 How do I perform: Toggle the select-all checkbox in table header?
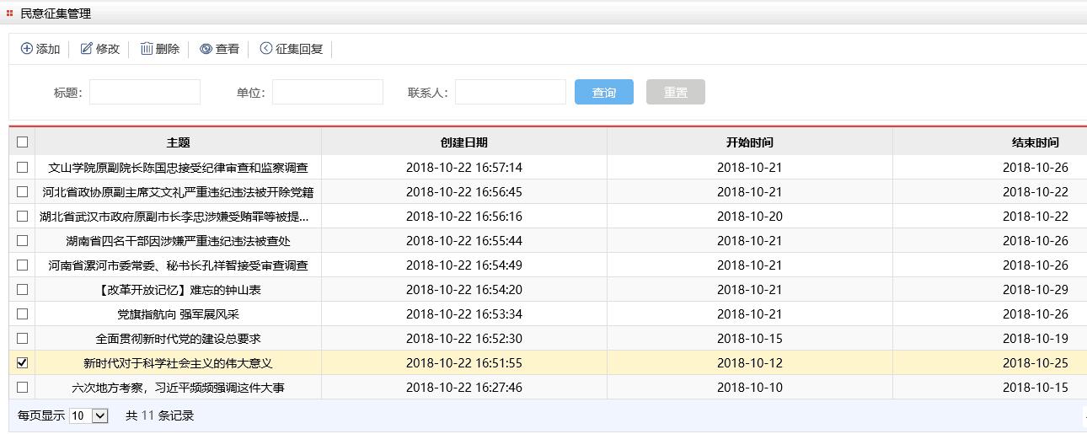(x=22, y=142)
